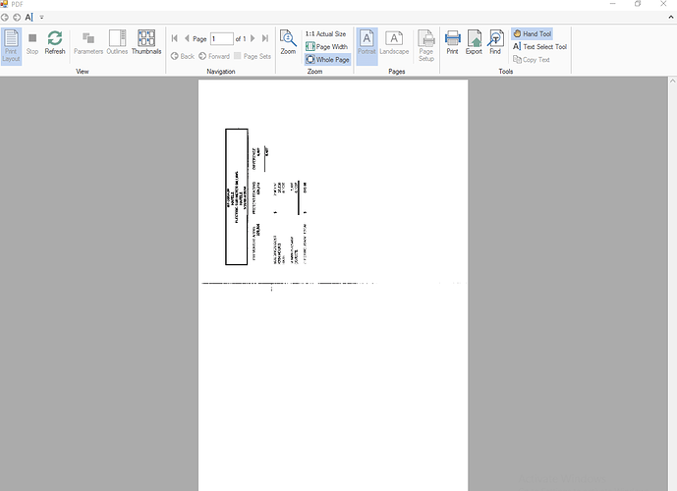Open the Zoom magnifier tool

click(288, 42)
